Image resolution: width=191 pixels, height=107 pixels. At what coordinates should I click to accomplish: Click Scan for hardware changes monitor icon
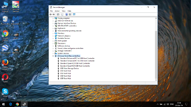tap(74, 14)
